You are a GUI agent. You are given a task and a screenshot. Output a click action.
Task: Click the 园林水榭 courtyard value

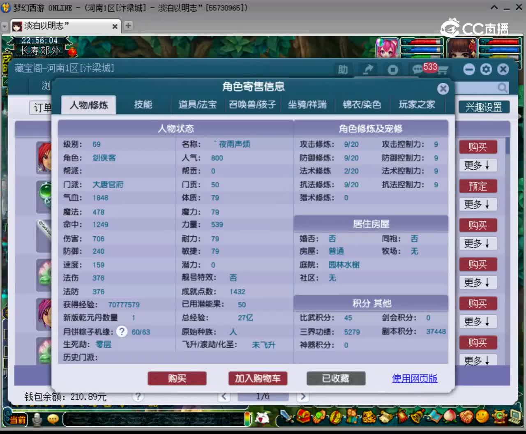344,265
